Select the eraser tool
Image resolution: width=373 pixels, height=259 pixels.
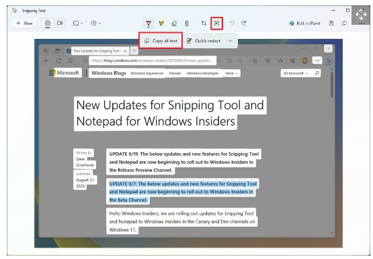point(174,23)
